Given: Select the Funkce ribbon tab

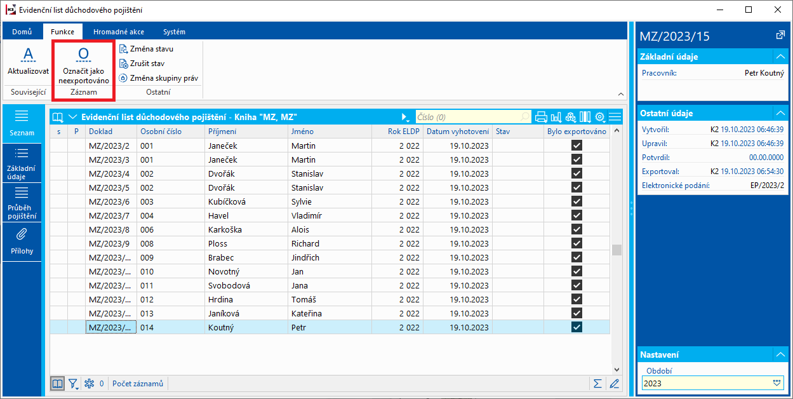Looking at the screenshot, I should 62,31.
